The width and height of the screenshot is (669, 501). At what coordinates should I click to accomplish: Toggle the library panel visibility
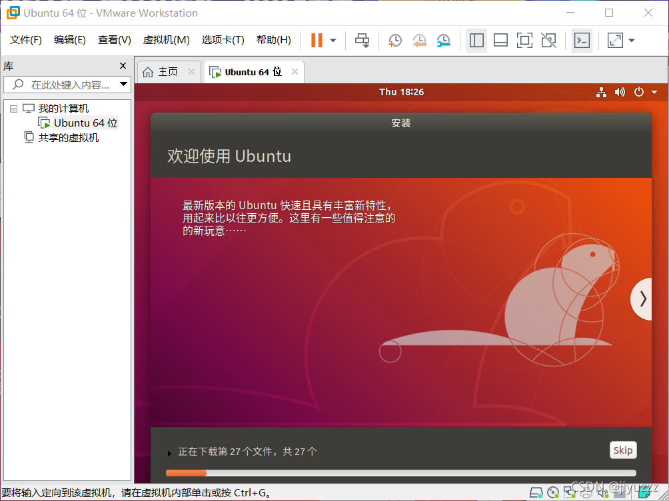(x=476, y=40)
